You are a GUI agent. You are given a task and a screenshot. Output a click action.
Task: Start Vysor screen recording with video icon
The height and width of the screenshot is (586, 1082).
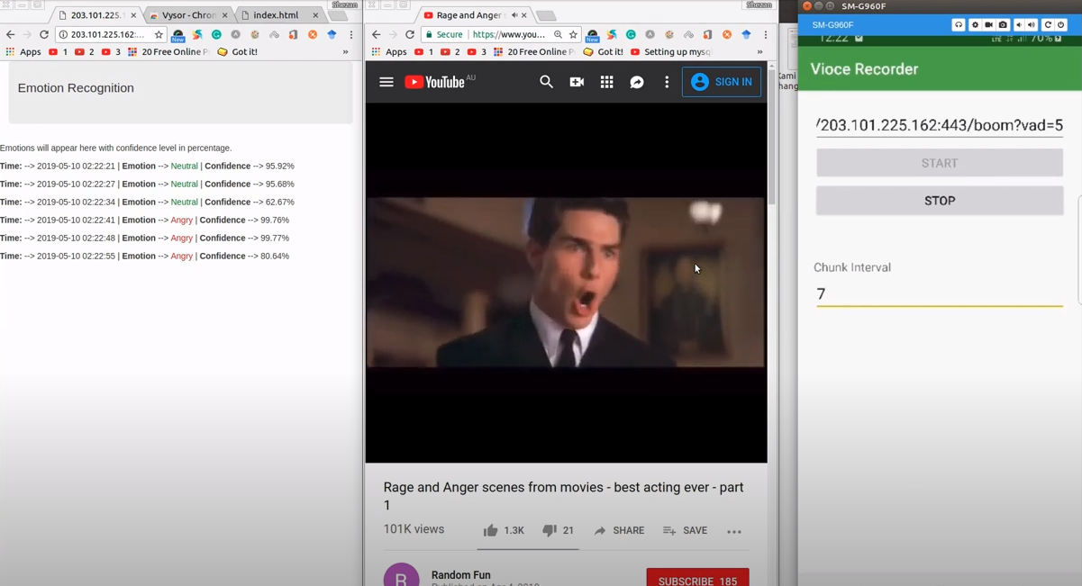pyautogui.click(x=988, y=25)
